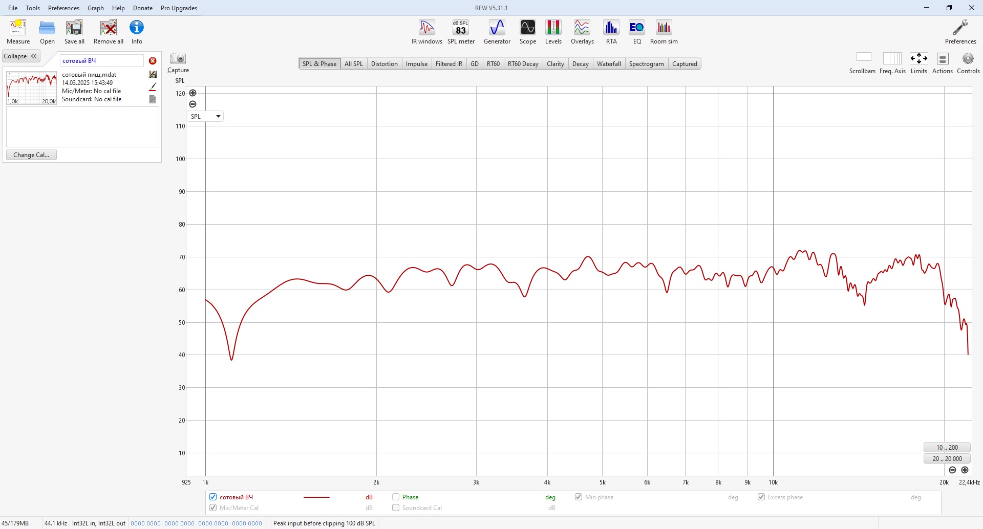Switch to the RT60 Decay tab
The width and height of the screenshot is (983, 529).
pos(523,64)
